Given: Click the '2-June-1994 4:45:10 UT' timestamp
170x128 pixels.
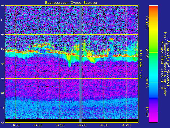Looking at the screenshot, I should [162, 65].
